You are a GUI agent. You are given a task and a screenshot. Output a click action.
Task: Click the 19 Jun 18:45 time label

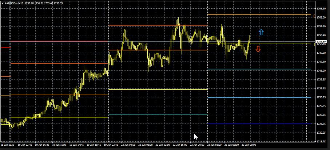point(94,145)
